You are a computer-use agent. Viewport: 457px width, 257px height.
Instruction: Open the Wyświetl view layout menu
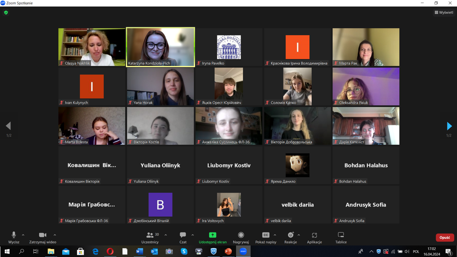tap(444, 12)
